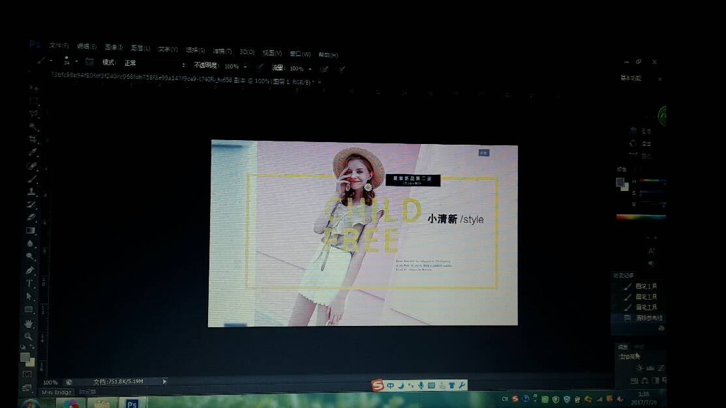The height and width of the screenshot is (408, 726).
Task: Select the Move tool
Action: (34, 88)
